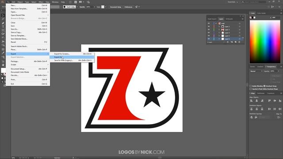This screenshot has height=159, width=283.
Task: Switch to the Pathfinder tab
Action: point(260,93)
